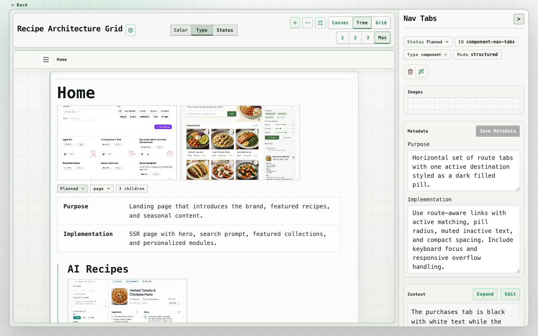The width and height of the screenshot is (538, 336).
Task: Click the Home Purpose row text
Action: click(x=229, y=211)
